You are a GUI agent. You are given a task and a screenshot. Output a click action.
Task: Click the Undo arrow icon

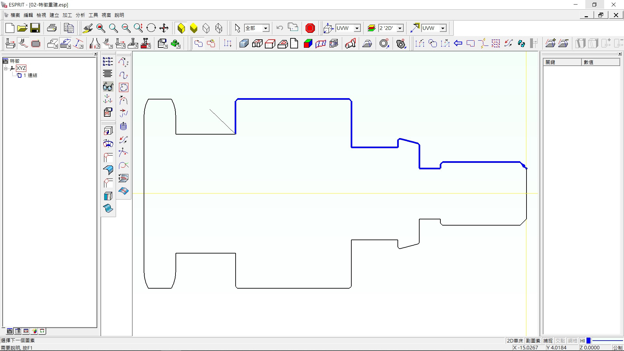tap(279, 28)
